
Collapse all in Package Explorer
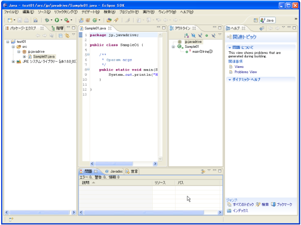pyautogui.click(x=60, y=36)
